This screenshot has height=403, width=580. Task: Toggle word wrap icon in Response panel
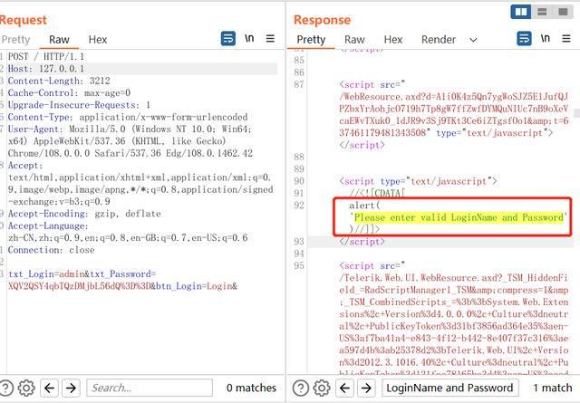pyautogui.click(x=524, y=39)
